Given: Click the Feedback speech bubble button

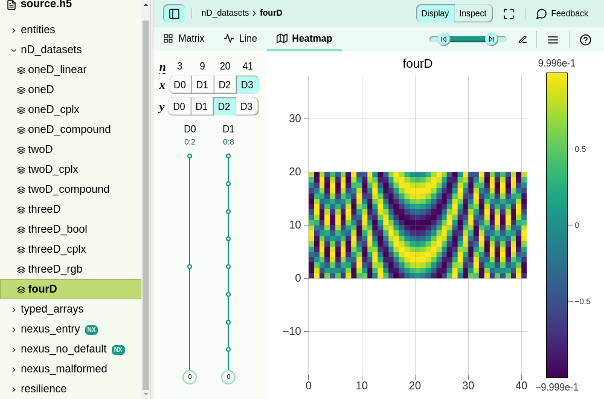Looking at the screenshot, I should point(562,13).
